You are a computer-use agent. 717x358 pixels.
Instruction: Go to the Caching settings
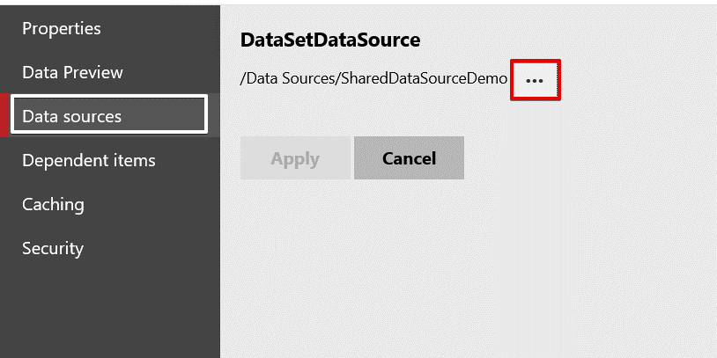(x=53, y=204)
